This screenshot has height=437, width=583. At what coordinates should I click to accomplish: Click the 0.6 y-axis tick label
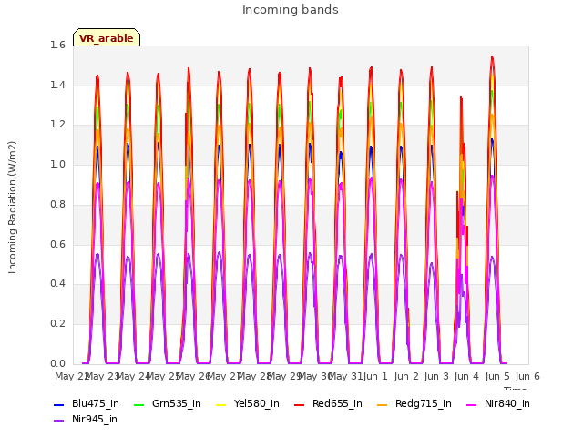pyautogui.click(x=57, y=244)
